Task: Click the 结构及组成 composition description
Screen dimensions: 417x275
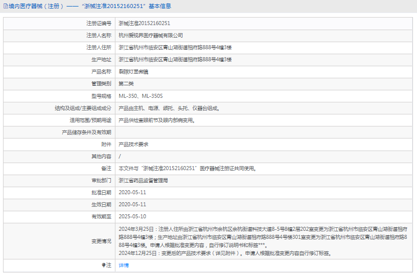Action: tap(170, 108)
